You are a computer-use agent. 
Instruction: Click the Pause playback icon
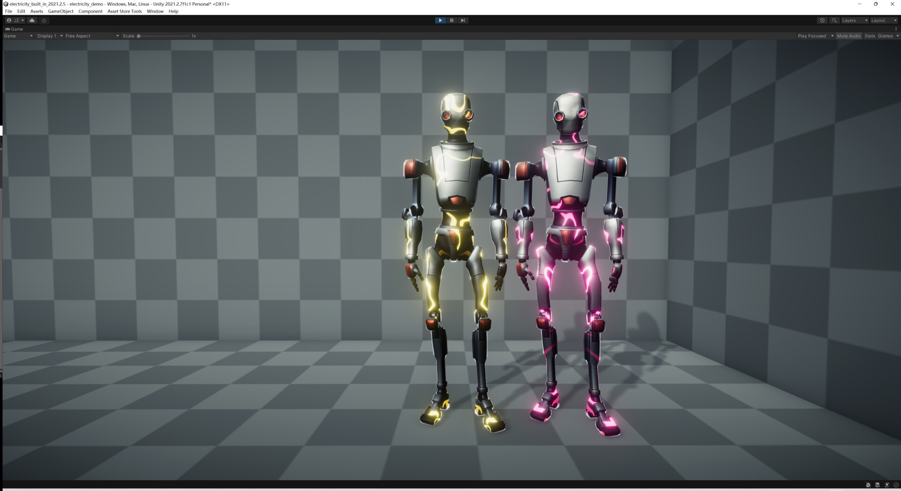[451, 20]
